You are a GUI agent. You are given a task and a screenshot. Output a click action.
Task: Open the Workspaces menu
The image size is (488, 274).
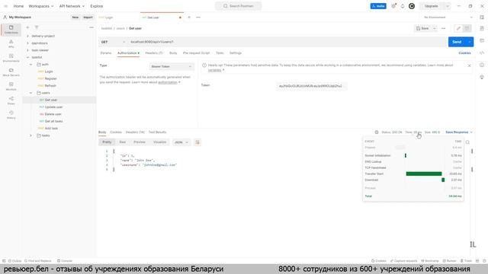click(40, 6)
